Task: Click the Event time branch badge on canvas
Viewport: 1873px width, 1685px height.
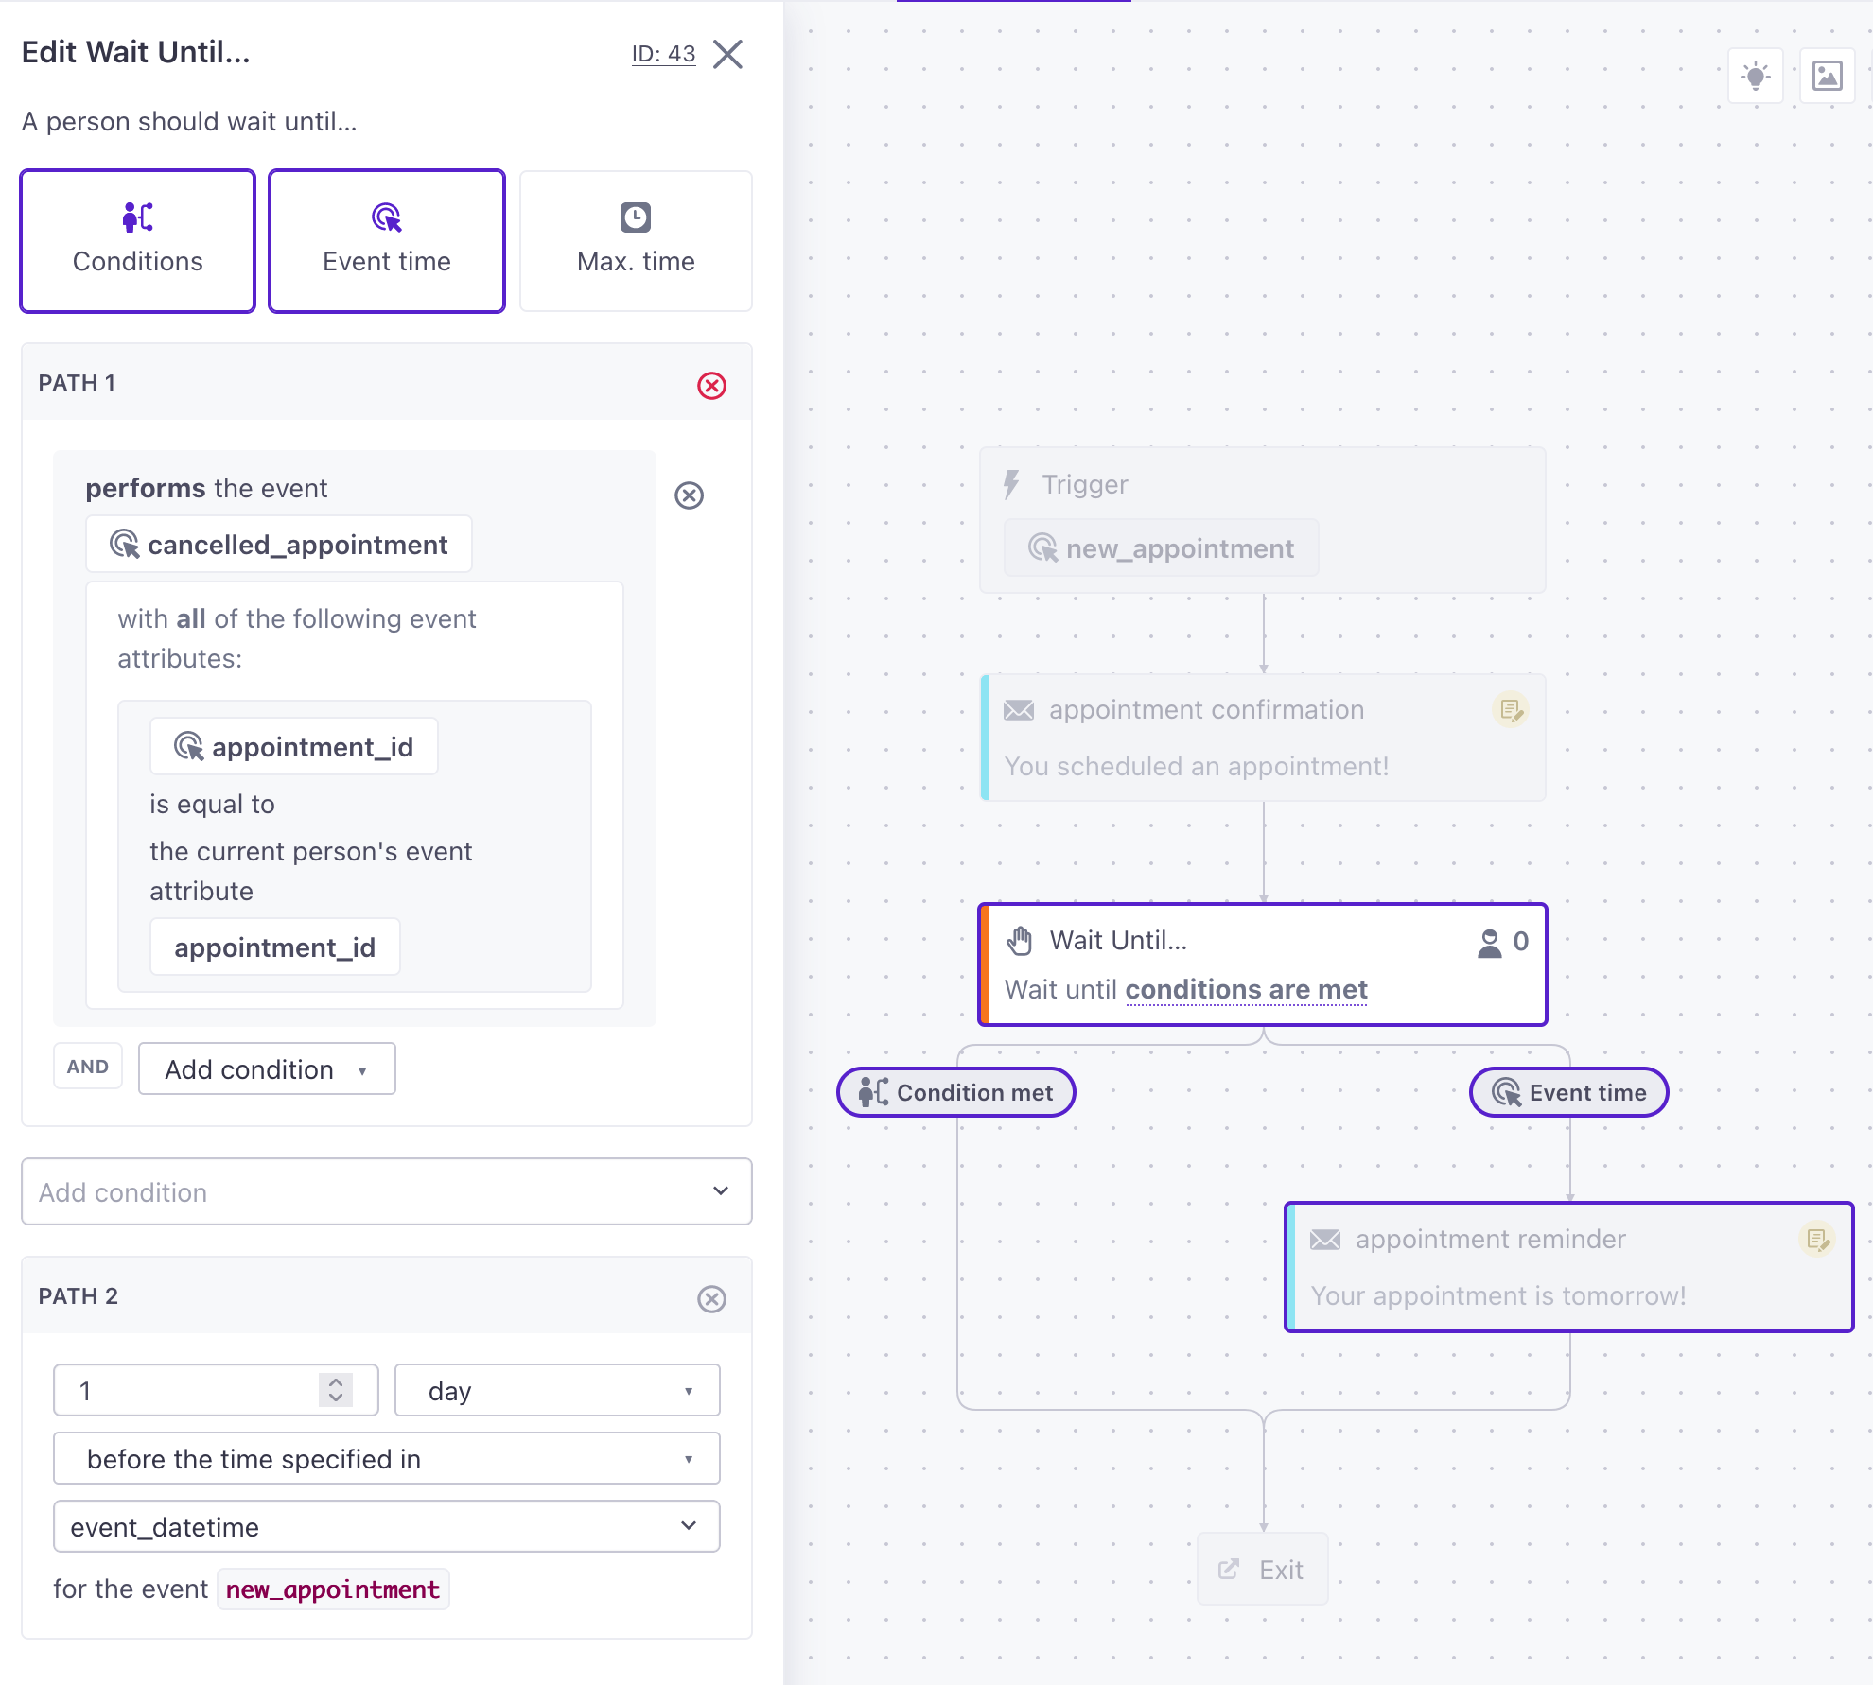Action: click(x=1567, y=1092)
